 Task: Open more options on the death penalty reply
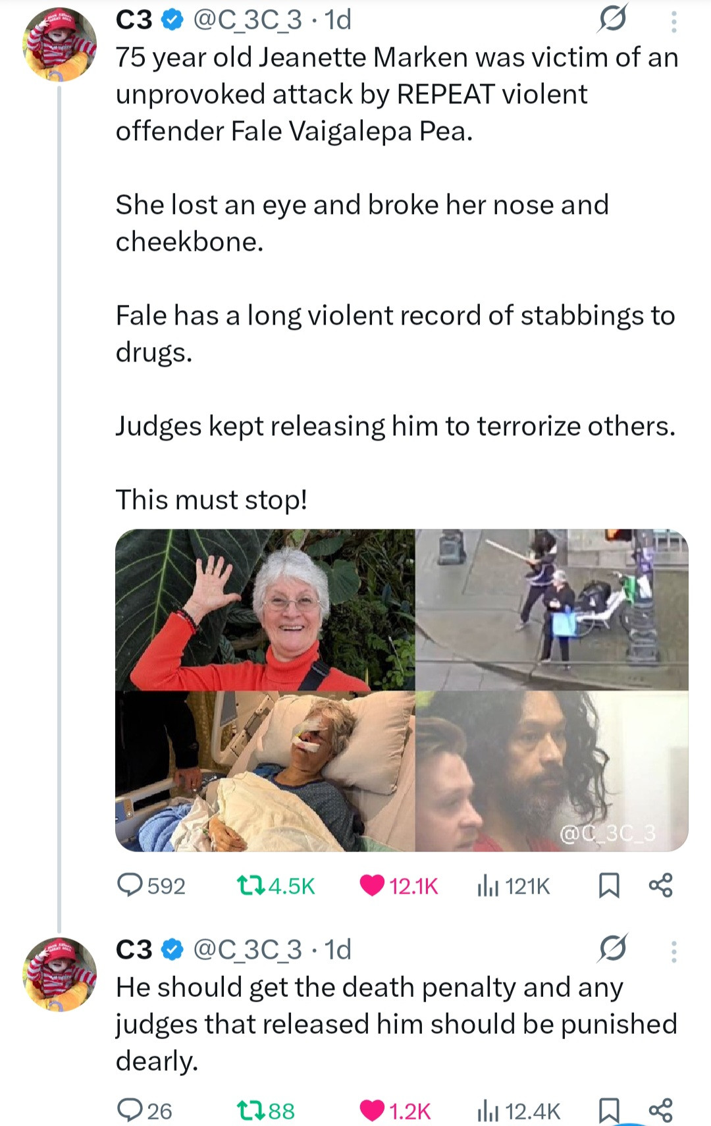[x=673, y=951]
